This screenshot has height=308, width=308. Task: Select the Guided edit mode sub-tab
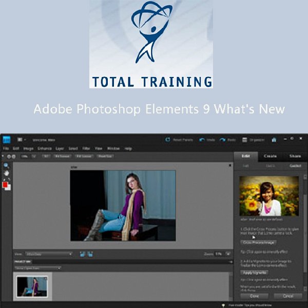295,166
